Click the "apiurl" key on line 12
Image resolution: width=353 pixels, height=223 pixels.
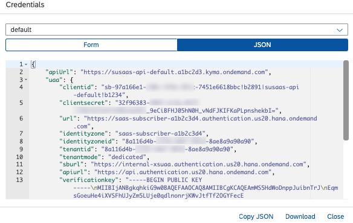click(x=73, y=172)
